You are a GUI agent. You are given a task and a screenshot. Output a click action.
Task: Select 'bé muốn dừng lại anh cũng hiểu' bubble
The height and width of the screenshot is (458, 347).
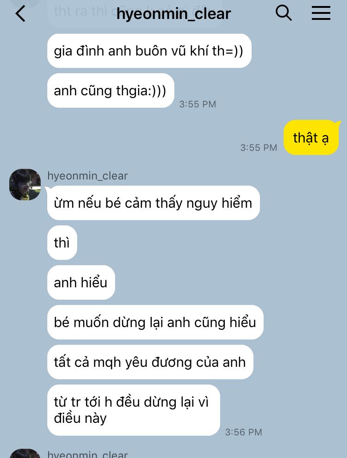pyautogui.click(x=155, y=322)
